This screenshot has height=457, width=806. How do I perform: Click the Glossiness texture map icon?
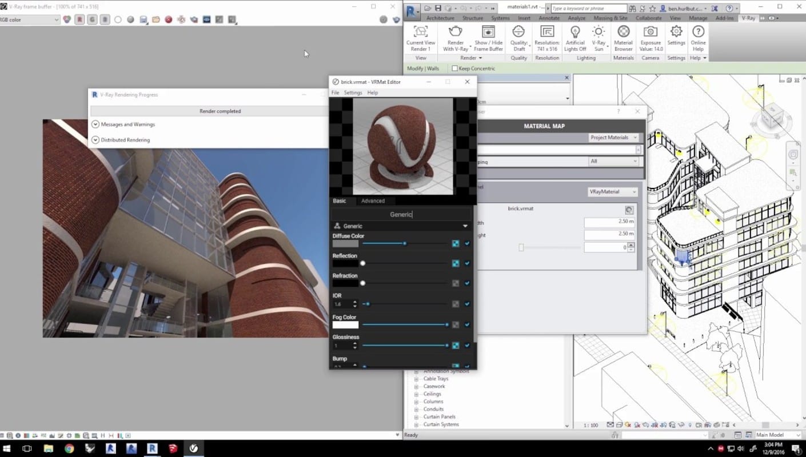(x=456, y=345)
